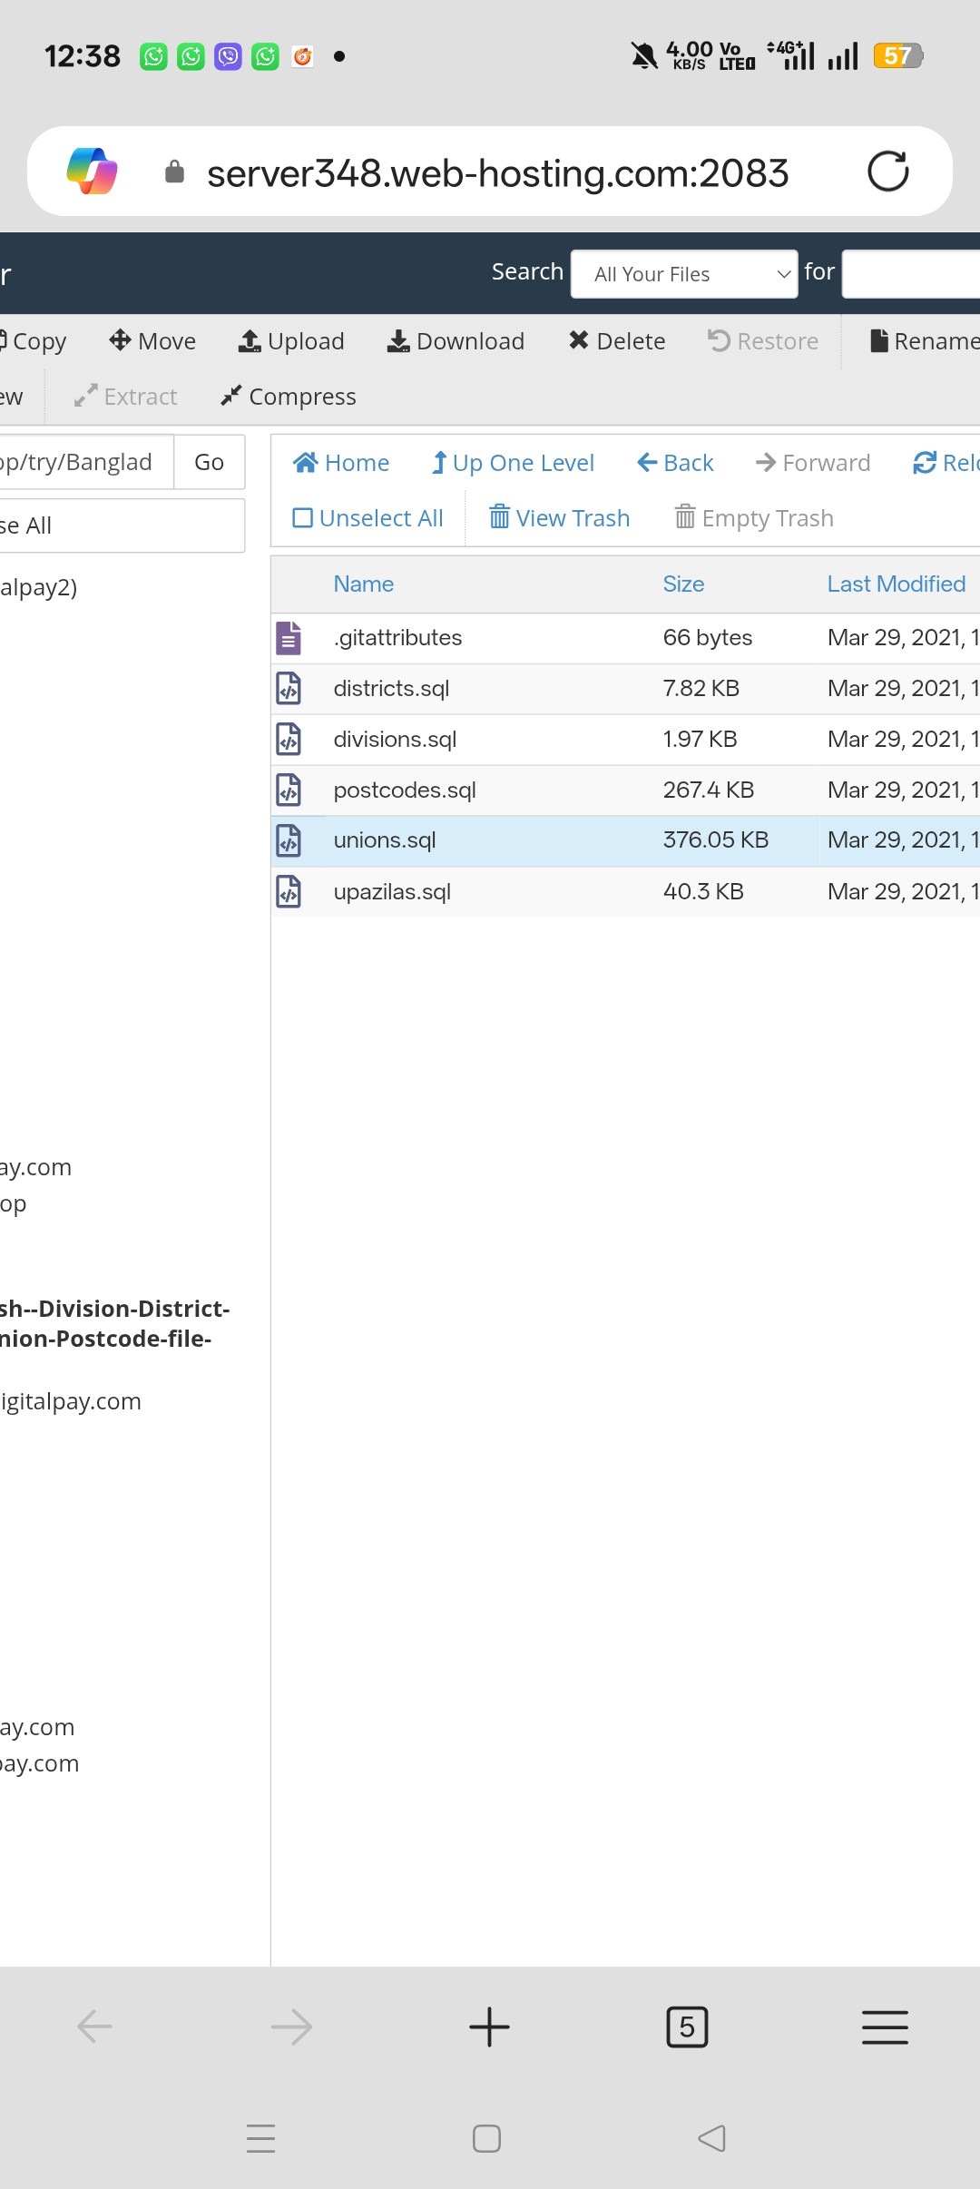Screen dimensions: 980x2189
Task: Click the 376.05 KB size cell
Action: (x=716, y=840)
